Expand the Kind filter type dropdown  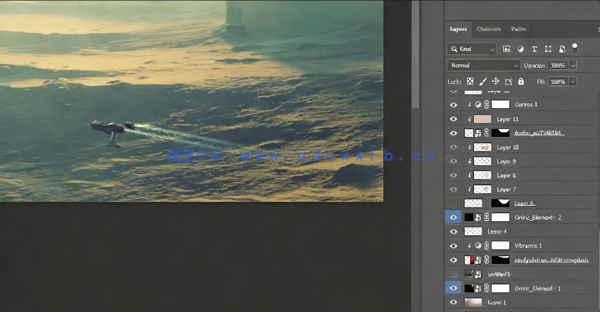click(x=472, y=49)
